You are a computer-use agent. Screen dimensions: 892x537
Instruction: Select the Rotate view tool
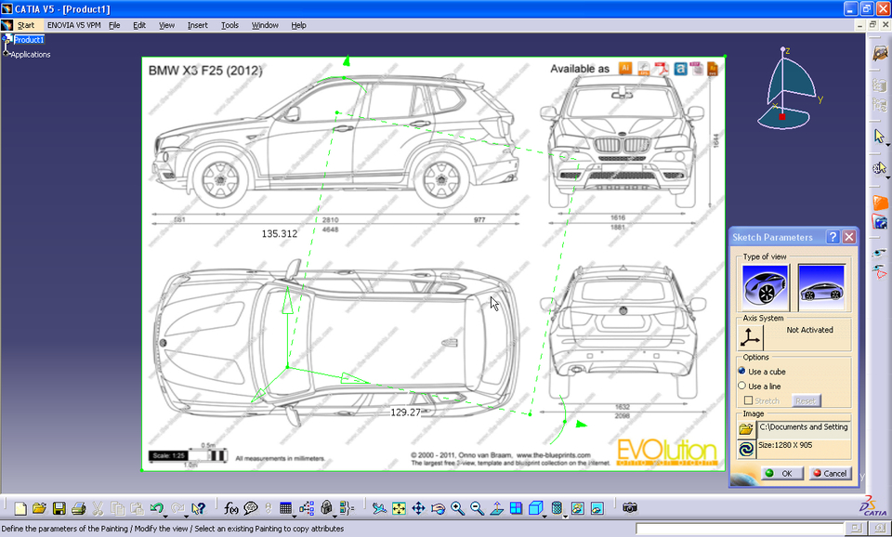(x=439, y=508)
